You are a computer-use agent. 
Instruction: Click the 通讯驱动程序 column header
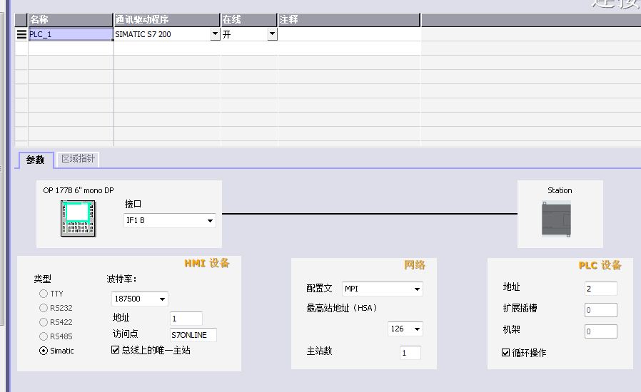[166, 20]
